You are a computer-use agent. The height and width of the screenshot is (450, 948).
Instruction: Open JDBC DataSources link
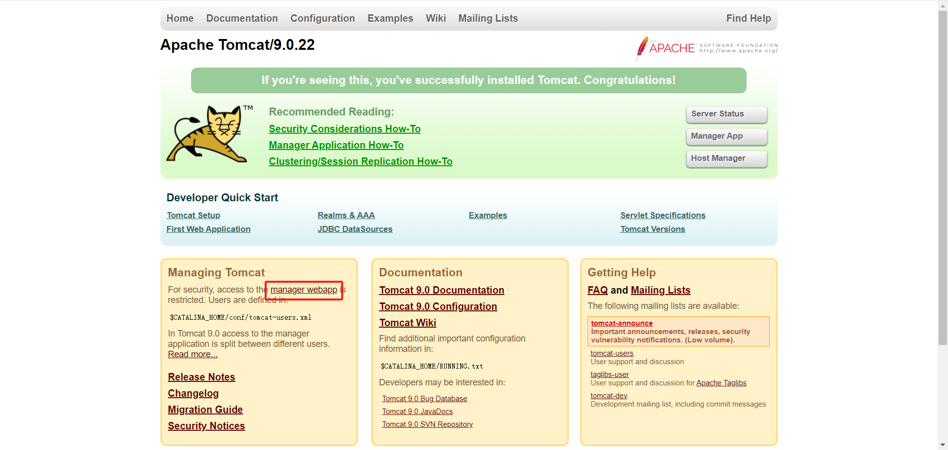[x=355, y=229]
